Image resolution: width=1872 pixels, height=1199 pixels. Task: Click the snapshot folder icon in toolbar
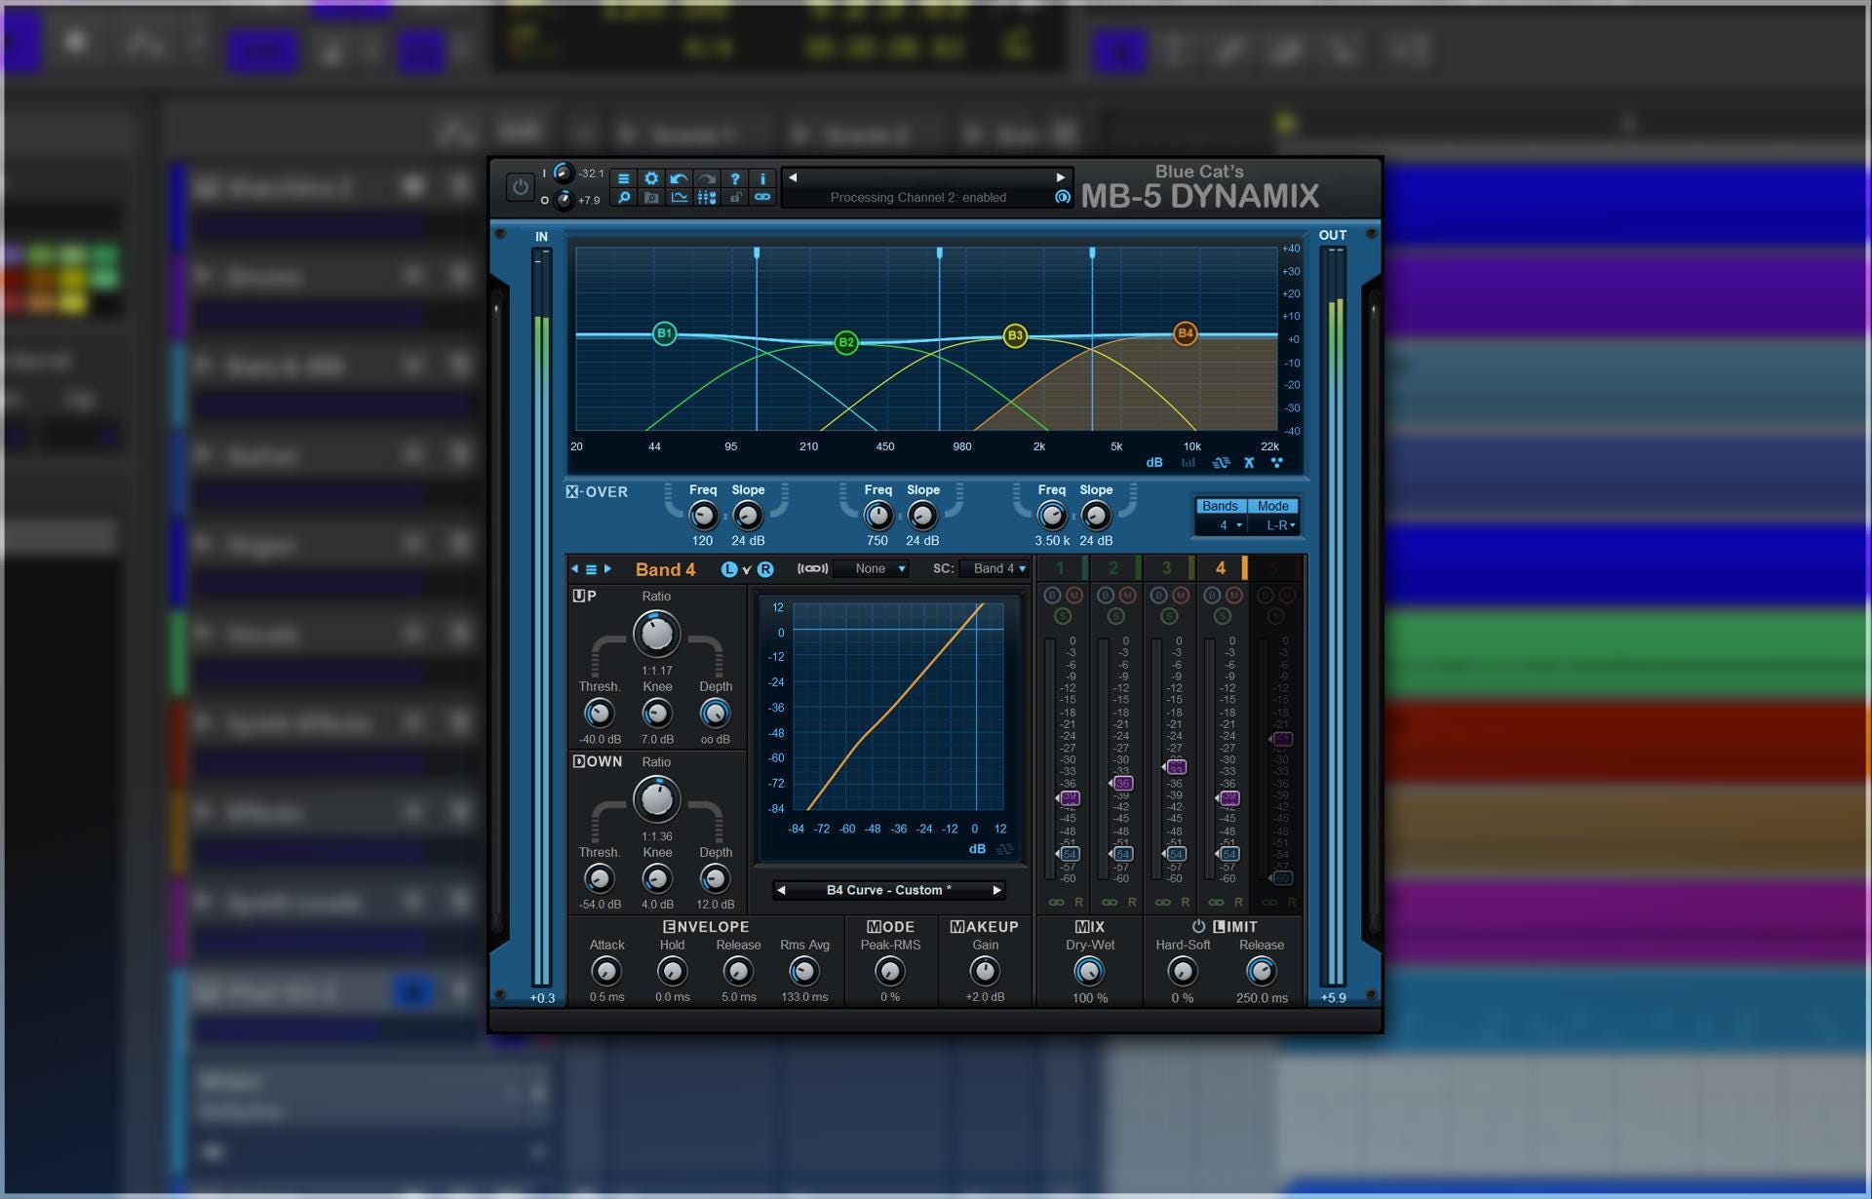(x=651, y=198)
